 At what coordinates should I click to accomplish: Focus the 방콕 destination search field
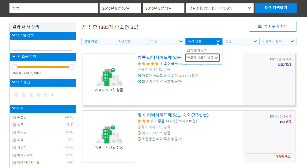click(x=54, y=8)
